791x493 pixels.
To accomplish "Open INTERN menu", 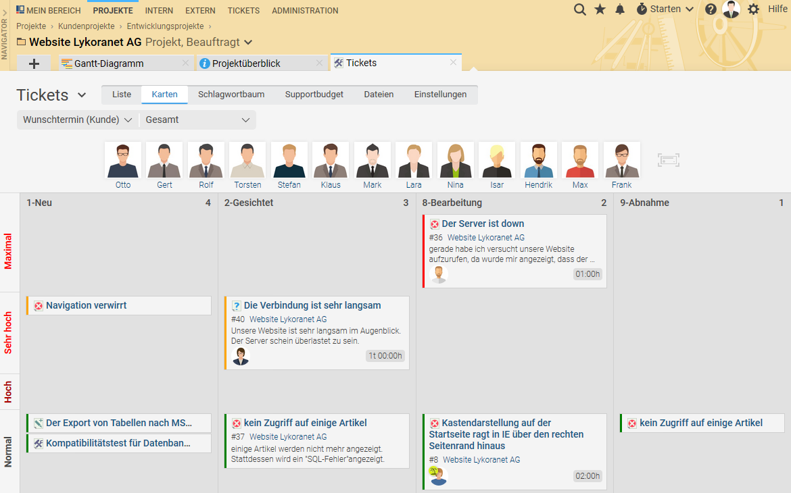I will [159, 10].
